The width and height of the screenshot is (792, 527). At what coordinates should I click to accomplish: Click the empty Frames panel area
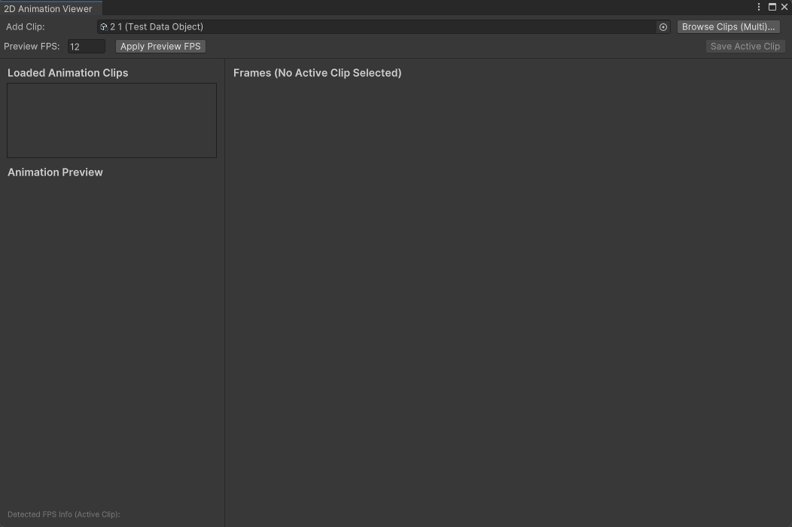[508, 301]
